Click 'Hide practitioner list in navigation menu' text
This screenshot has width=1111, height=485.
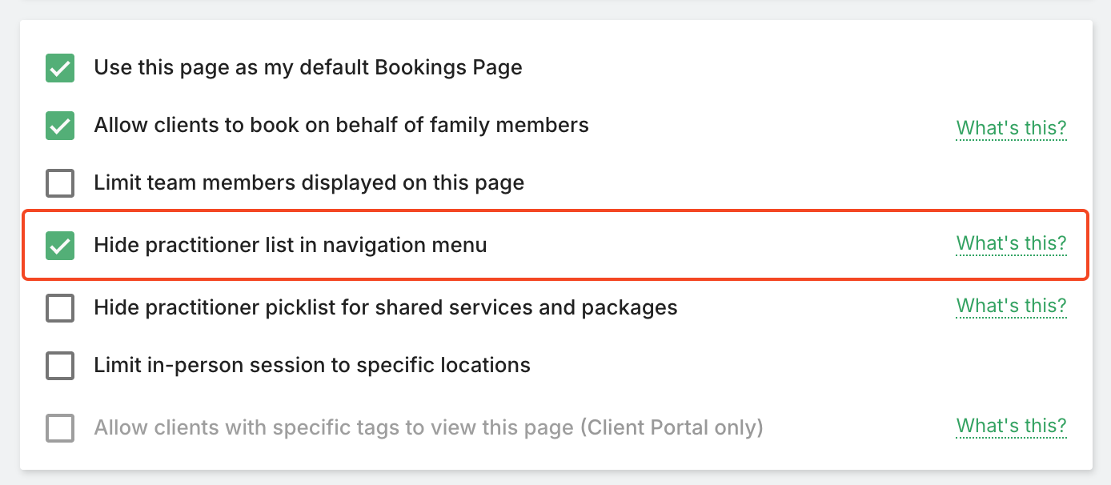click(x=291, y=245)
